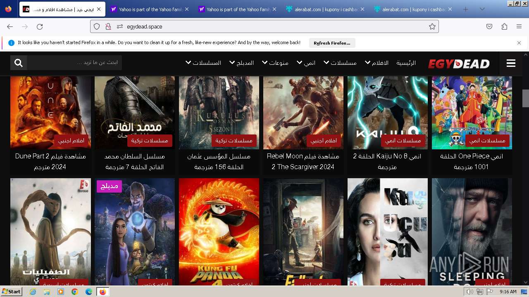The width and height of the screenshot is (529, 297).
Task: Open media player from taskbar
Action: (x=61, y=292)
